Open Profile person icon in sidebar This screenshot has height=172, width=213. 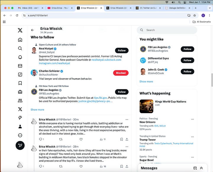pyautogui.click(x=20, y=126)
